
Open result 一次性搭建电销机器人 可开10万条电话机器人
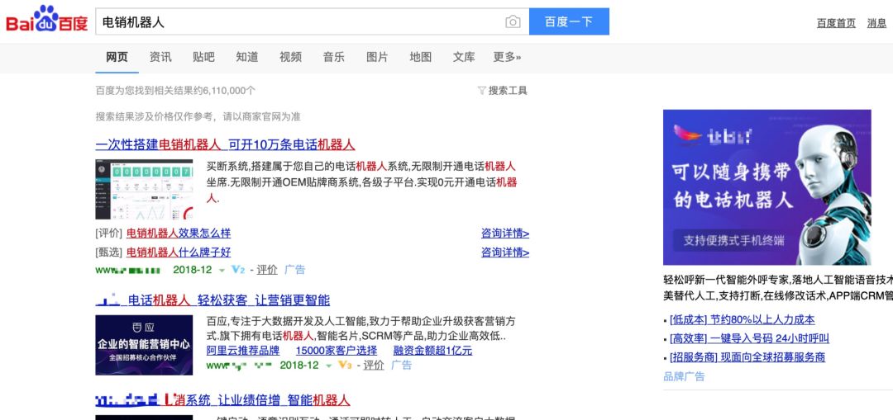tap(225, 144)
